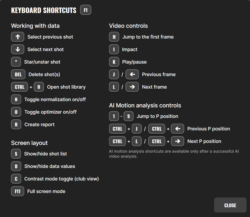Click the D key show/hide data values
Image resolution: width=250 pixels, height=217 pixels.
16,166
